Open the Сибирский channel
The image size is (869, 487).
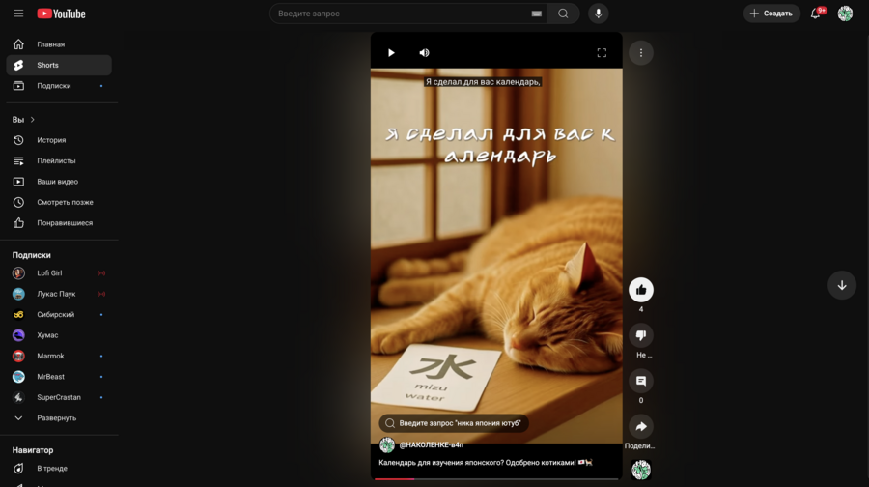point(59,314)
